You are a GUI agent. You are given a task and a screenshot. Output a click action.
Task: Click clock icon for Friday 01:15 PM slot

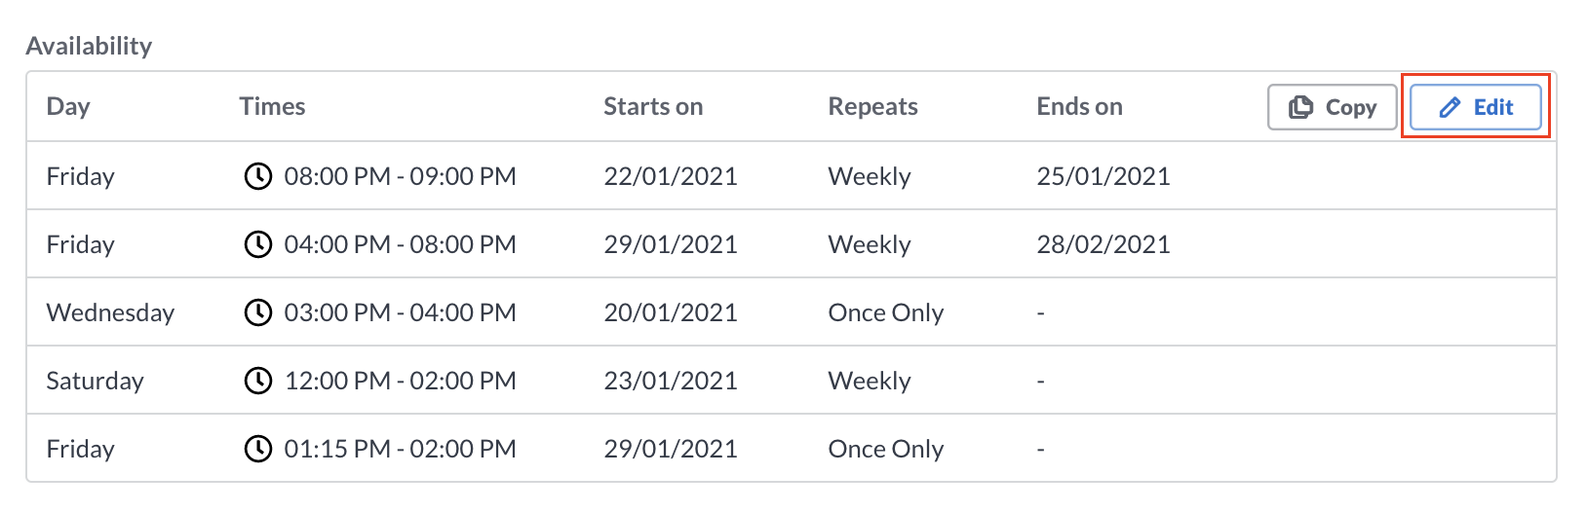point(257,449)
